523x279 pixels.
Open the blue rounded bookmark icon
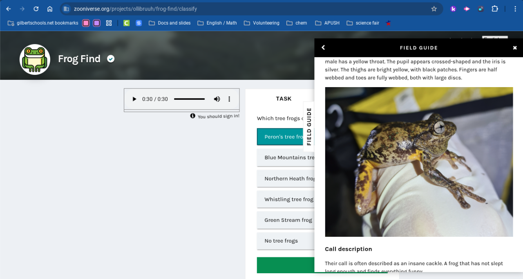click(x=139, y=23)
